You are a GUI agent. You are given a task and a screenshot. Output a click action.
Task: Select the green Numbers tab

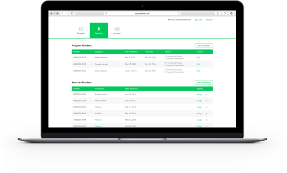tap(99, 30)
